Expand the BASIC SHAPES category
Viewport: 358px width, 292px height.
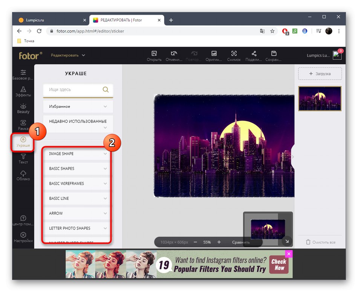click(x=78, y=168)
